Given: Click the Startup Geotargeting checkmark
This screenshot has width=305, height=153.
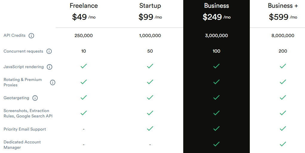Looking at the screenshot, I should (150, 97).
